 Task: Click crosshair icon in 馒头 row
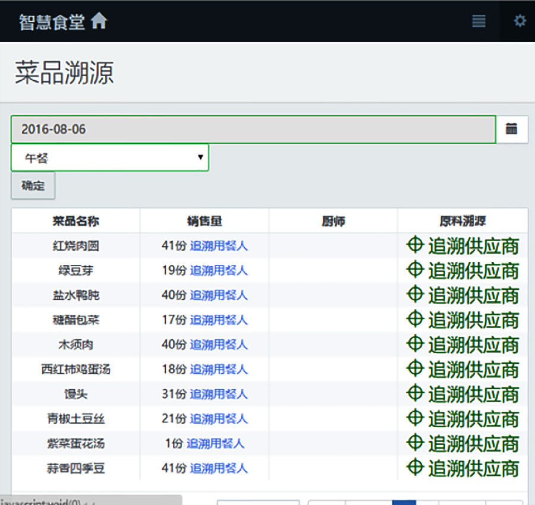pos(415,393)
